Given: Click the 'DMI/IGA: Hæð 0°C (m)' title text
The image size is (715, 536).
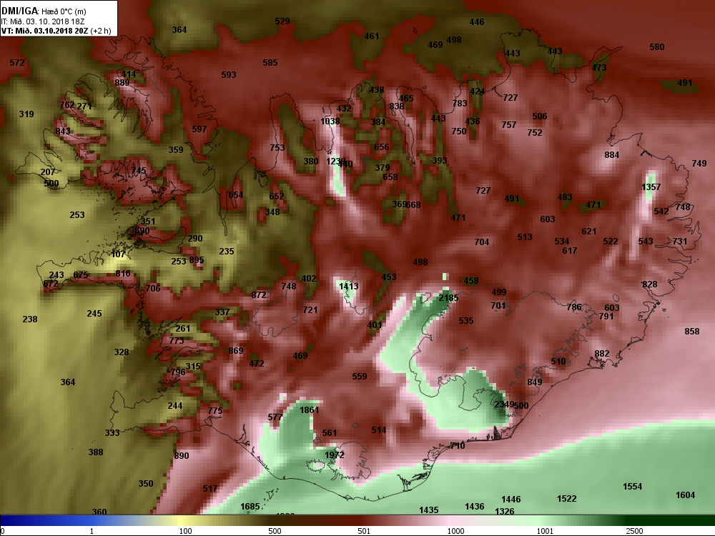Looking at the screenshot, I should click(x=44, y=11).
